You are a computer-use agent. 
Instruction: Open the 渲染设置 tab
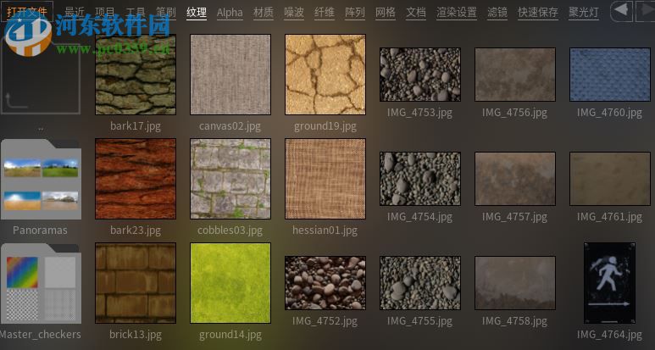coord(457,13)
